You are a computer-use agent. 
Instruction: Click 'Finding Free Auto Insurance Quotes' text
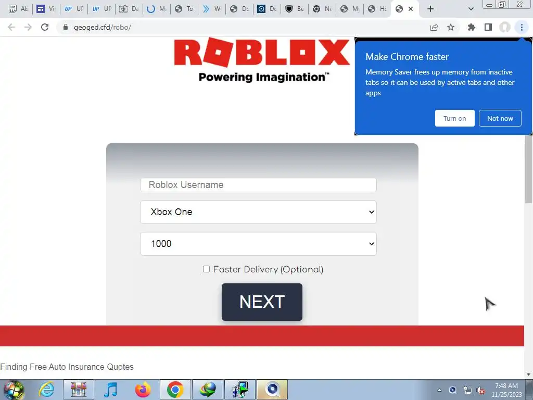tap(67, 367)
